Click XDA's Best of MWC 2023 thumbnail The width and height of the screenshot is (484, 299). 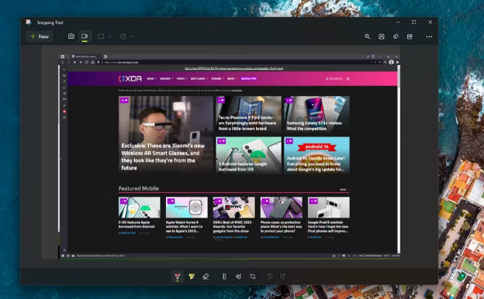pos(234,208)
